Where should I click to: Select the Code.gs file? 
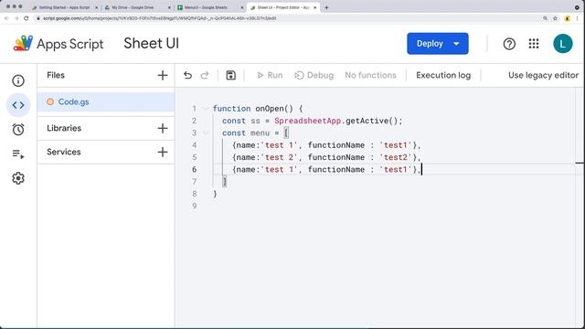tap(106, 102)
